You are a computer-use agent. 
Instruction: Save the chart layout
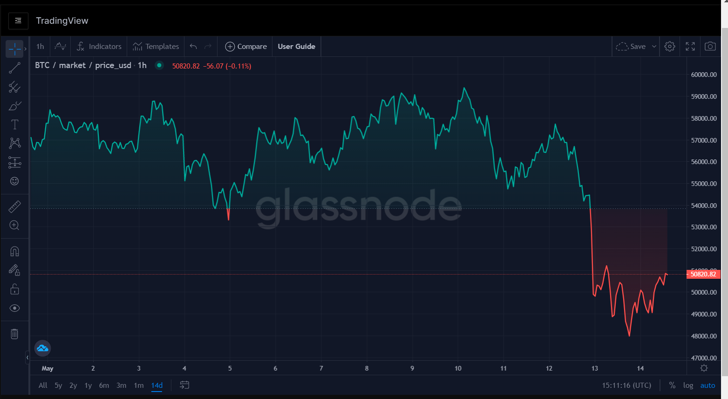coord(631,47)
